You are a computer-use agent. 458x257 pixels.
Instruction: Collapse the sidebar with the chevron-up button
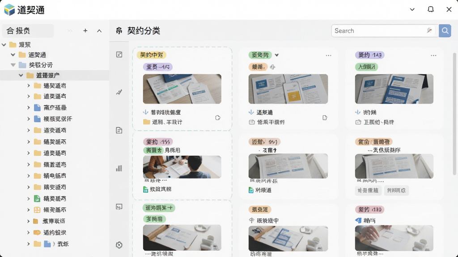tap(99, 31)
